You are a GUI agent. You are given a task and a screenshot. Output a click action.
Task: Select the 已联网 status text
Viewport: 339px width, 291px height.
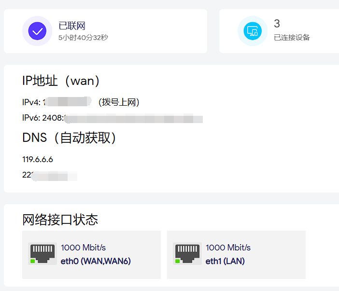tap(72, 26)
